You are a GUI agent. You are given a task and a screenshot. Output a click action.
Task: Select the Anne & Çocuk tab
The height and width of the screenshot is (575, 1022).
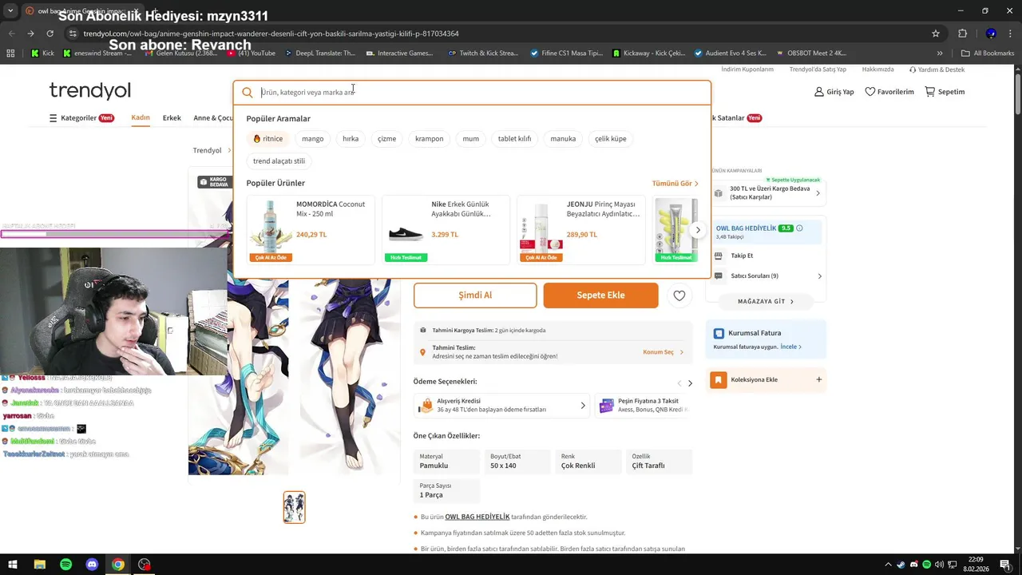(x=213, y=117)
